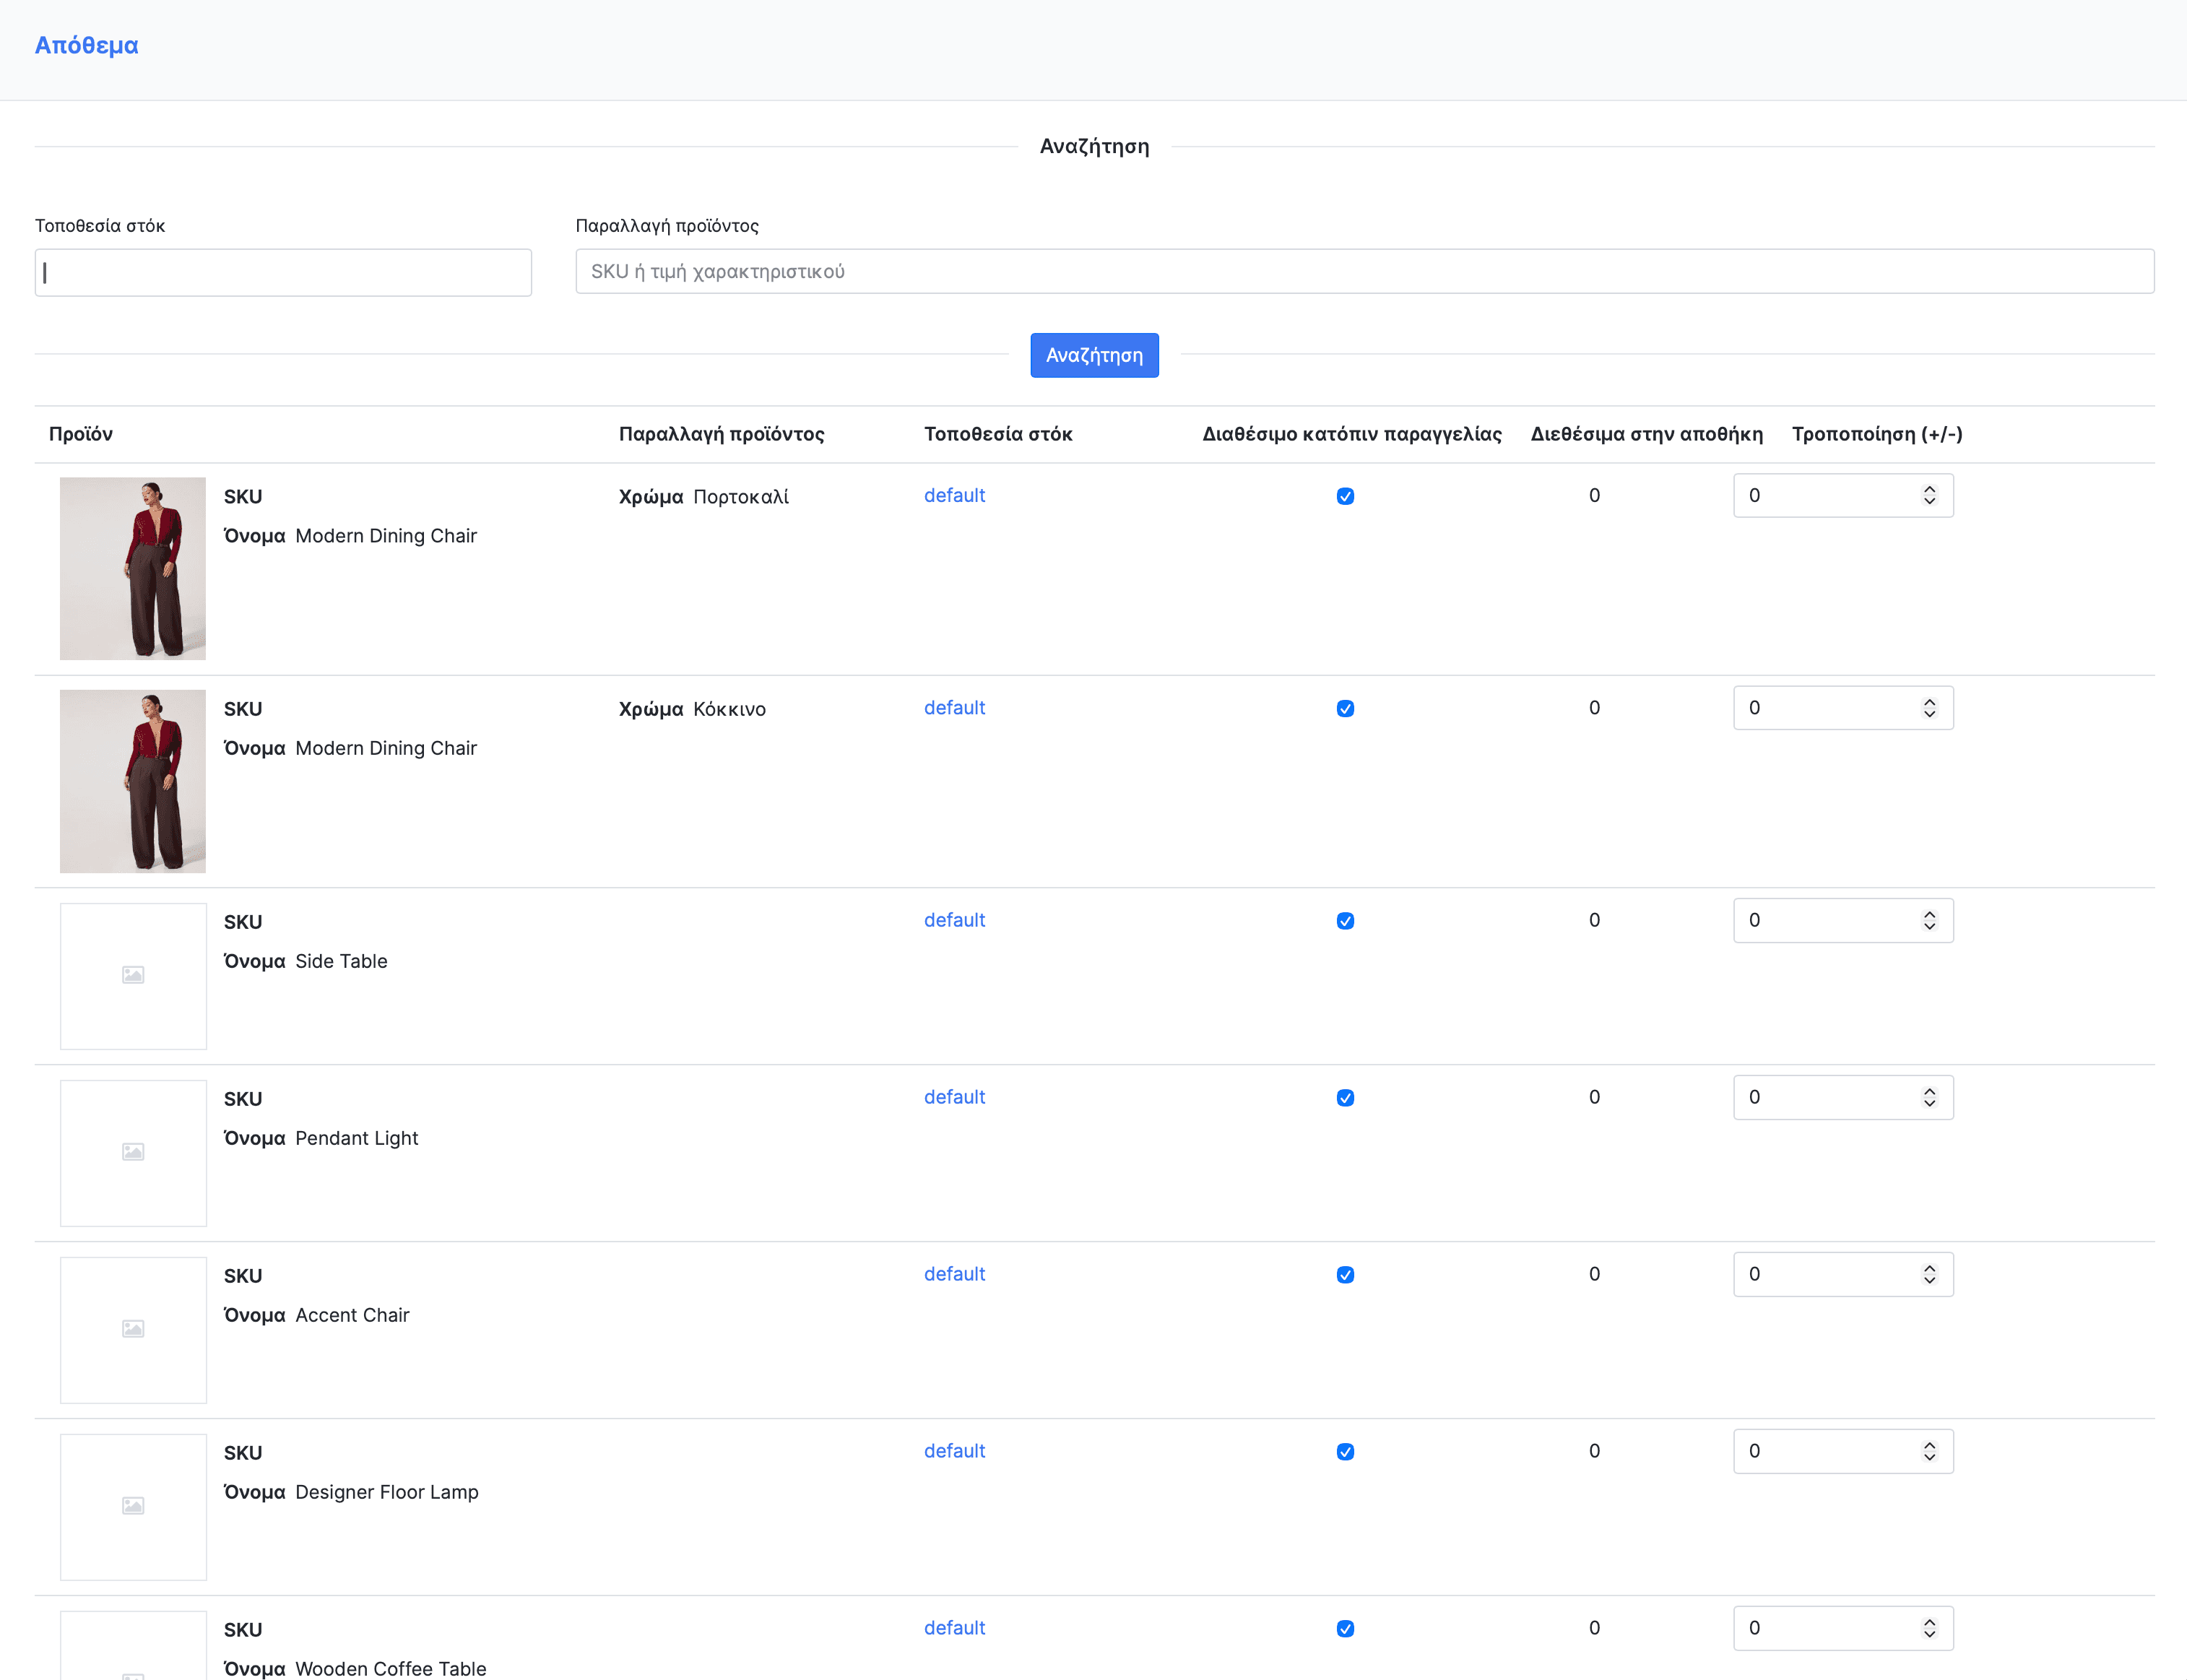Open default stock location for Side Table
This screenshot has height=1680, width=2187.
tap(954, 920)
